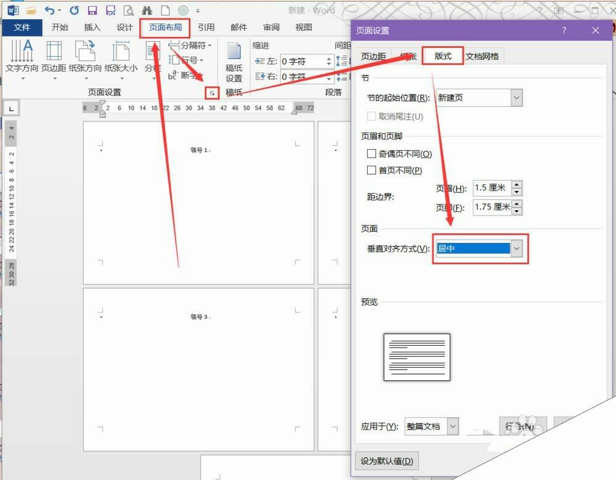The height and width of the screenshot is (480, 616).
Task: Open the 行号 line numbers ribbon dropdown
Action: (187, 60)
